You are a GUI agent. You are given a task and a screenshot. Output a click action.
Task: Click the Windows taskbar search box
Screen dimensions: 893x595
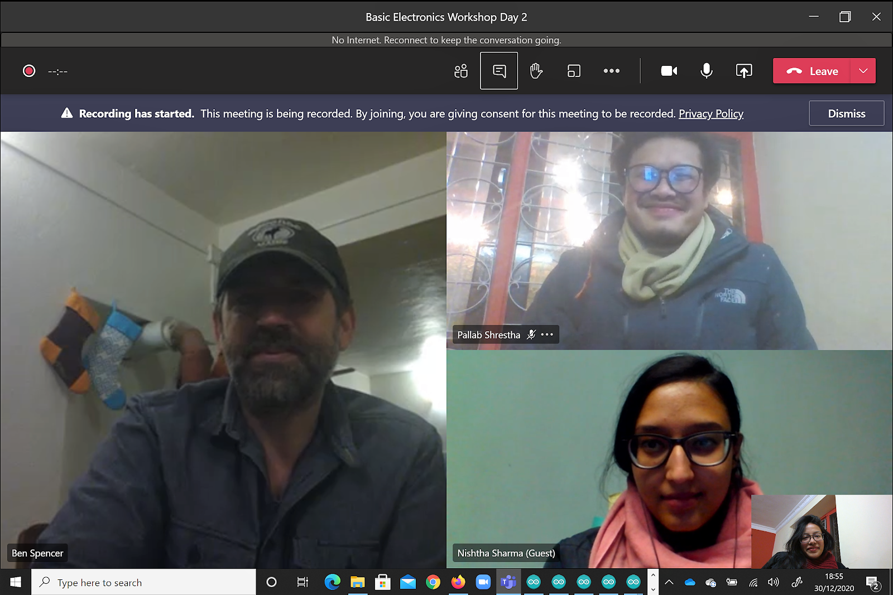143,582
